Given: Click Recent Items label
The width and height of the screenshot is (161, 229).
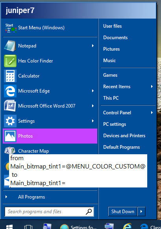Looking at the screenshot, I should (117, 87).
